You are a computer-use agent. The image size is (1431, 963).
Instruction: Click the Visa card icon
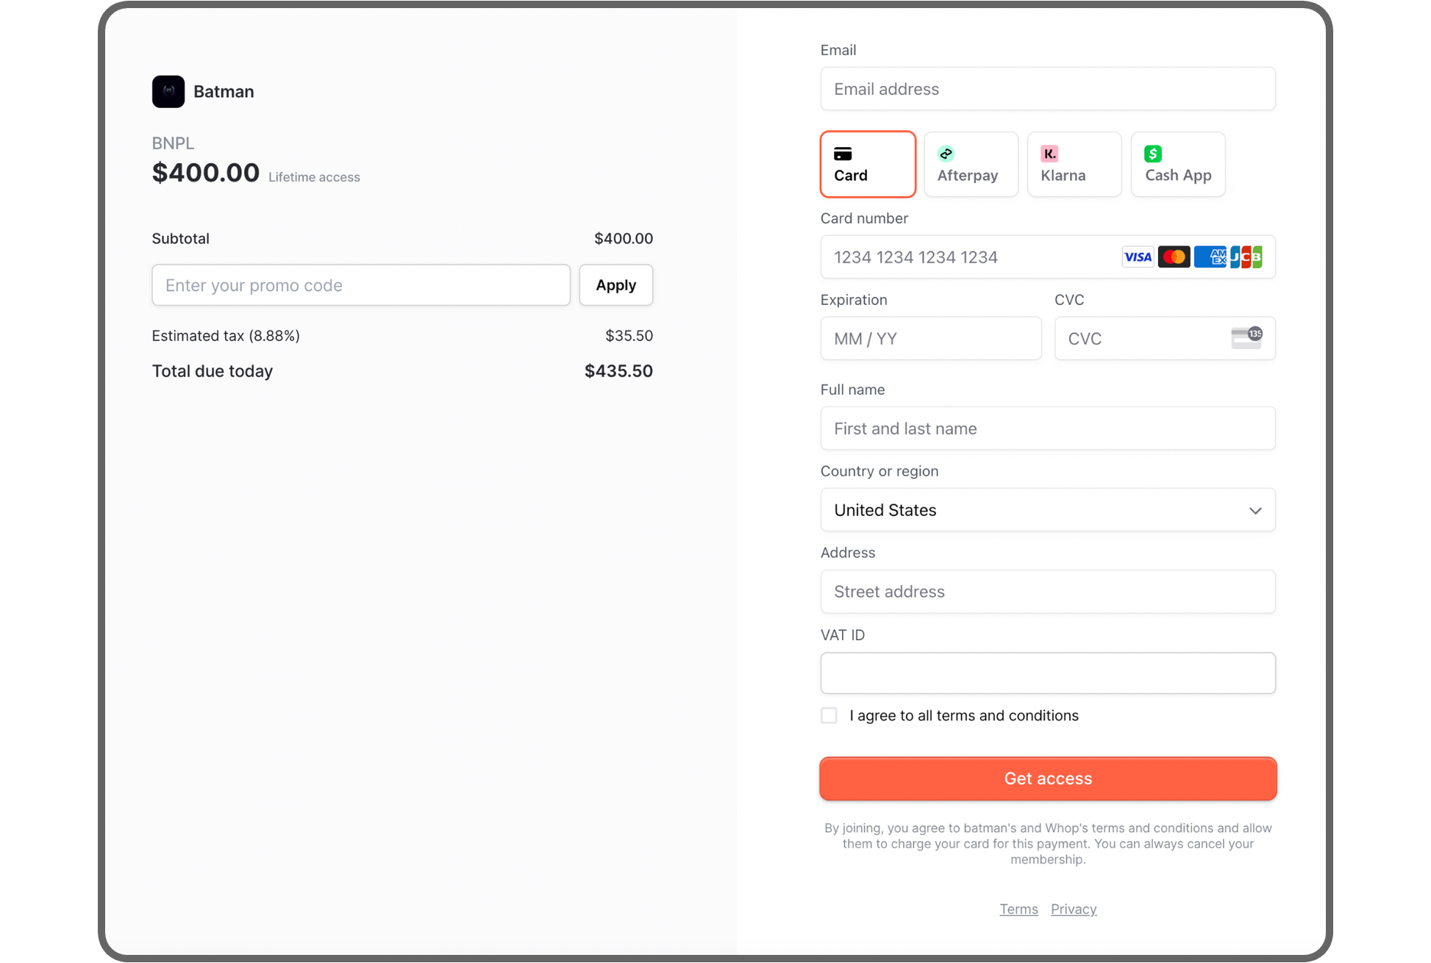pyautogui.click(x=1137, y=257)
